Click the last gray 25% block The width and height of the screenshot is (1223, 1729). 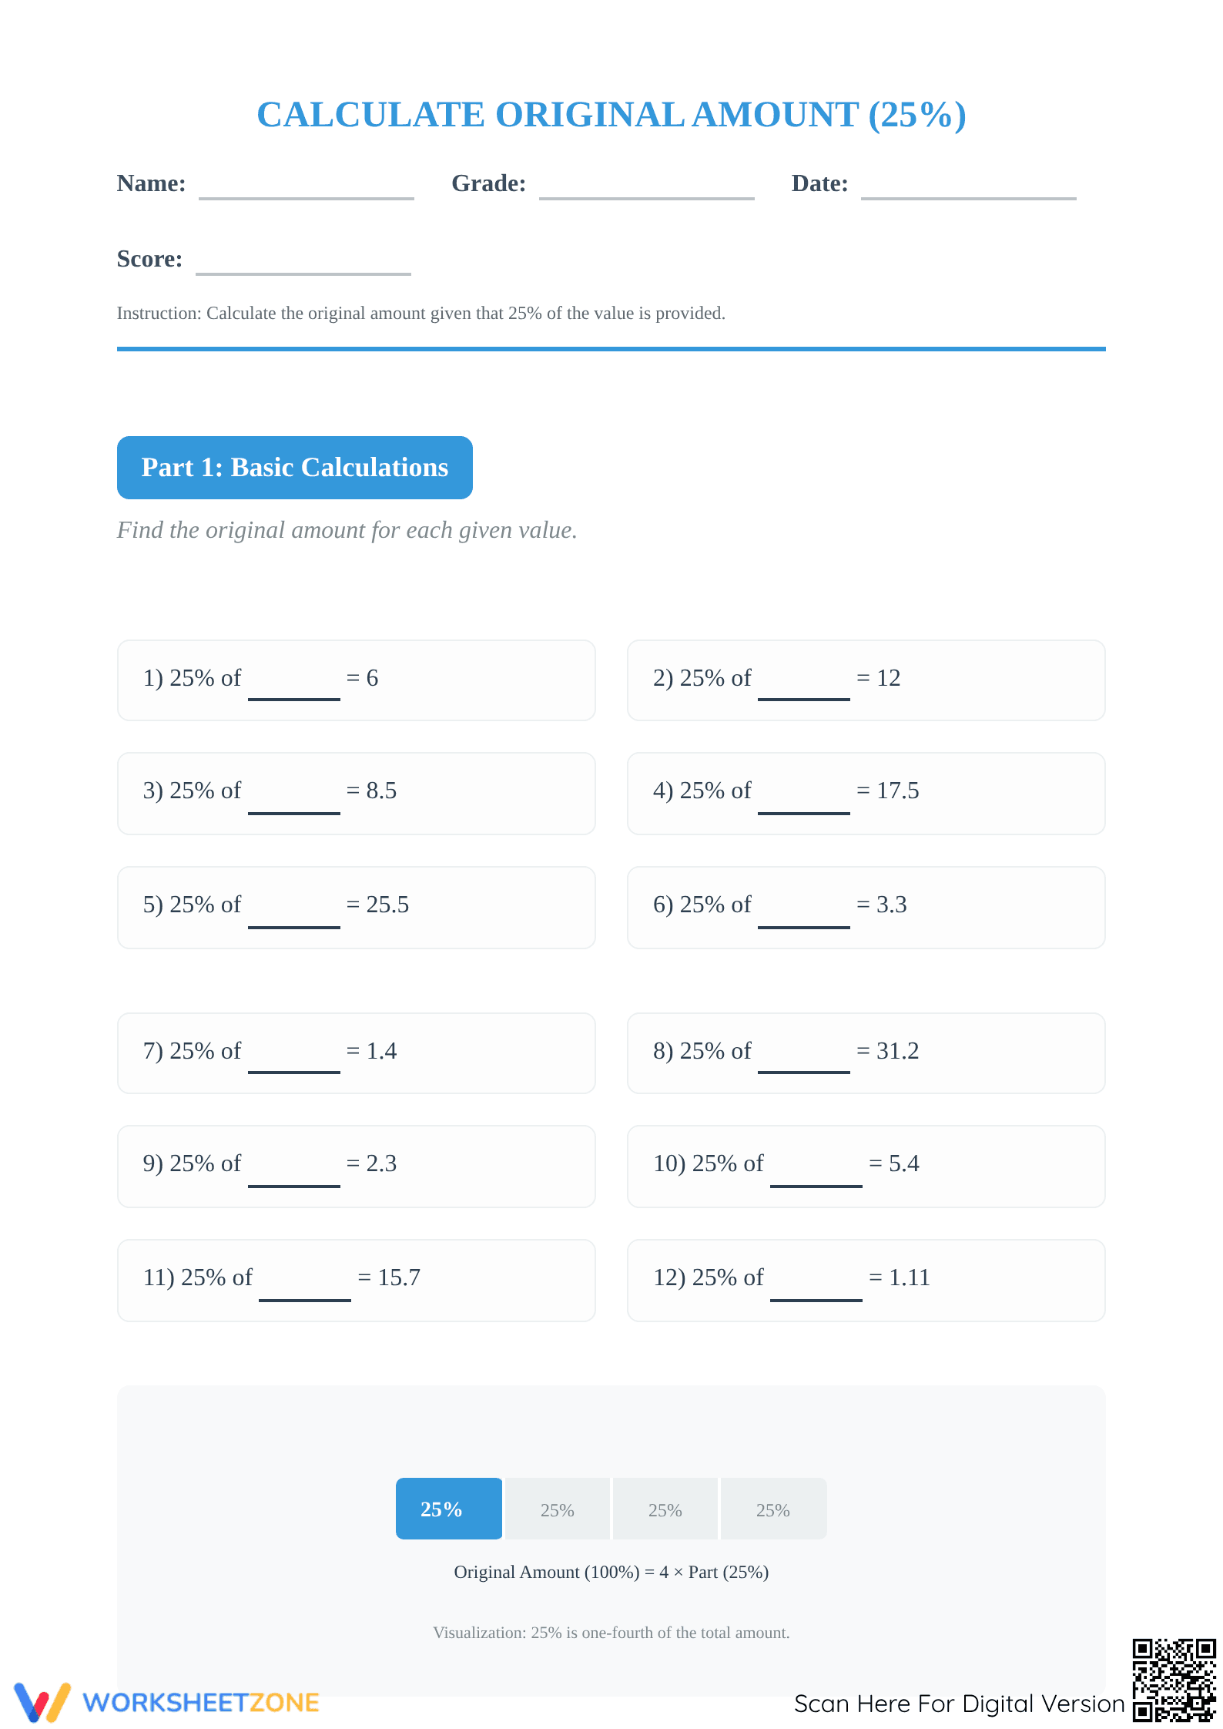click(773, 1509)
